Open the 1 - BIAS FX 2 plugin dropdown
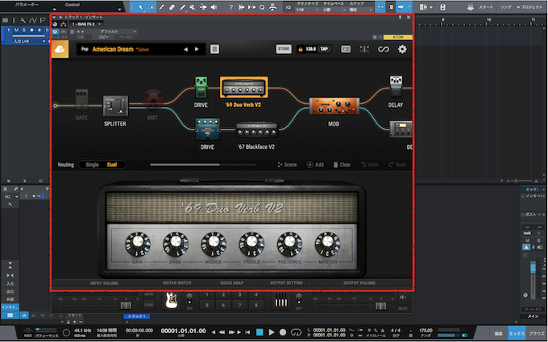The height and width of the screenshot is (342, 548). coord(85,24)
